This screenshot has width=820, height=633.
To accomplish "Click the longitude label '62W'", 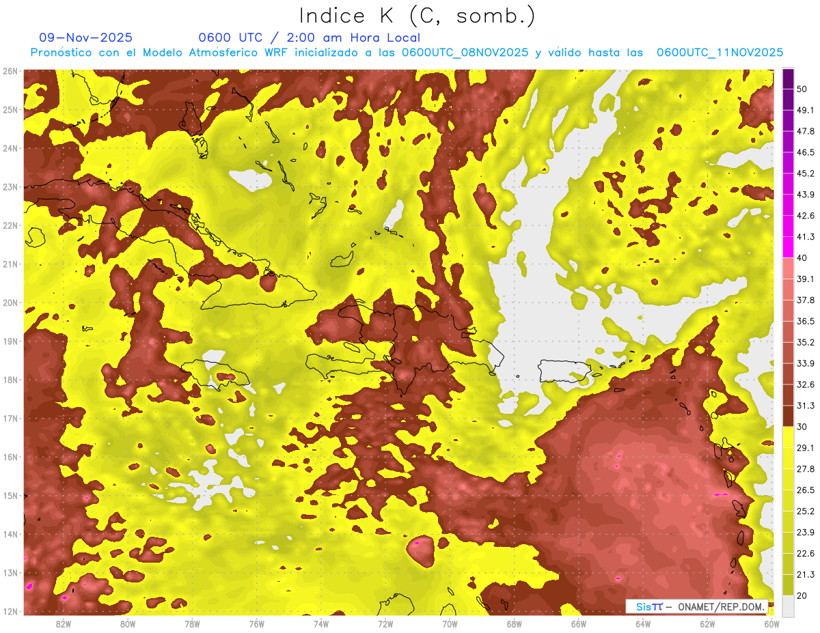I will [708, 623].
